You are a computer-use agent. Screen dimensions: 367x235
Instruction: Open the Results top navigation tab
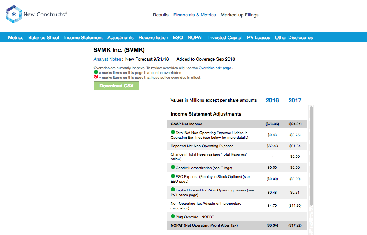click(x=161, y=15)
